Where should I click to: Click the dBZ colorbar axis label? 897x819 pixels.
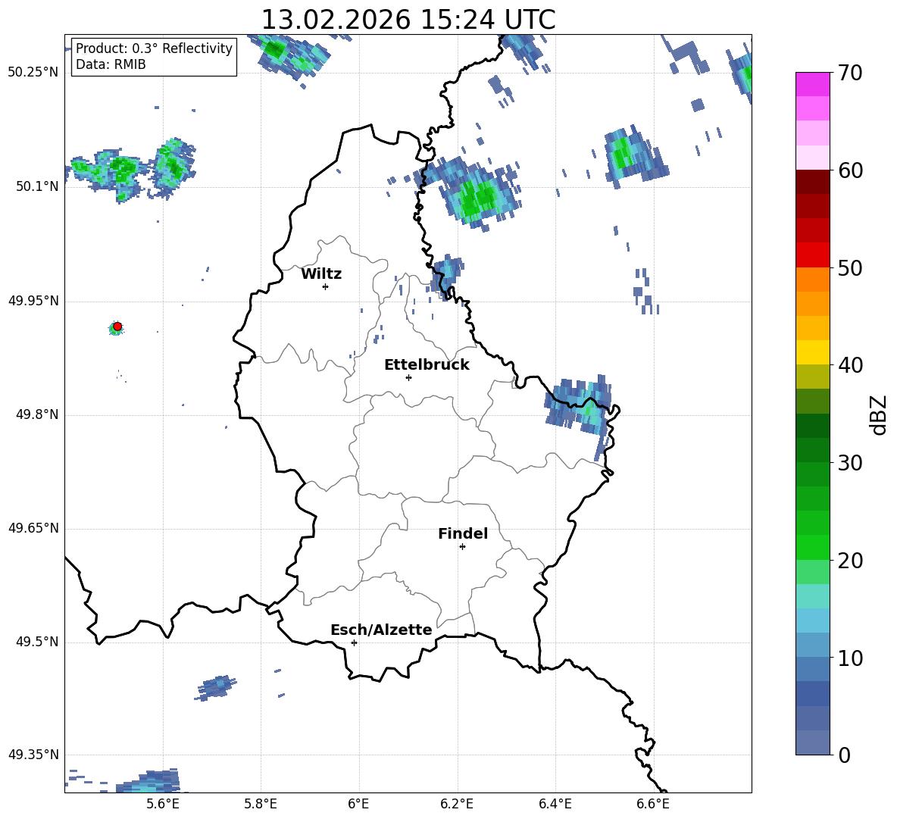click(879, 414)
